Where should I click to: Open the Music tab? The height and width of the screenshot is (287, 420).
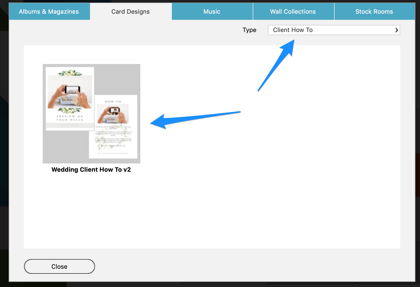pos(212,11)
